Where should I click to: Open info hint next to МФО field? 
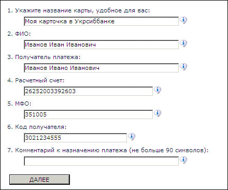tap(158, 113)
